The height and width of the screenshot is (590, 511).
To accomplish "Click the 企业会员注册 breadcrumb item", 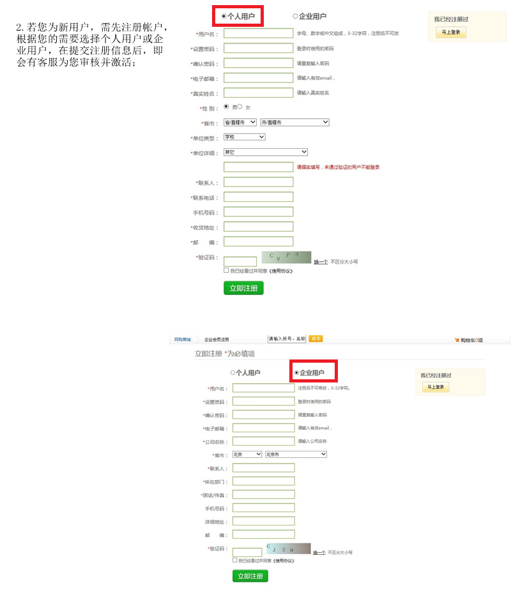I will coord(217,339).
